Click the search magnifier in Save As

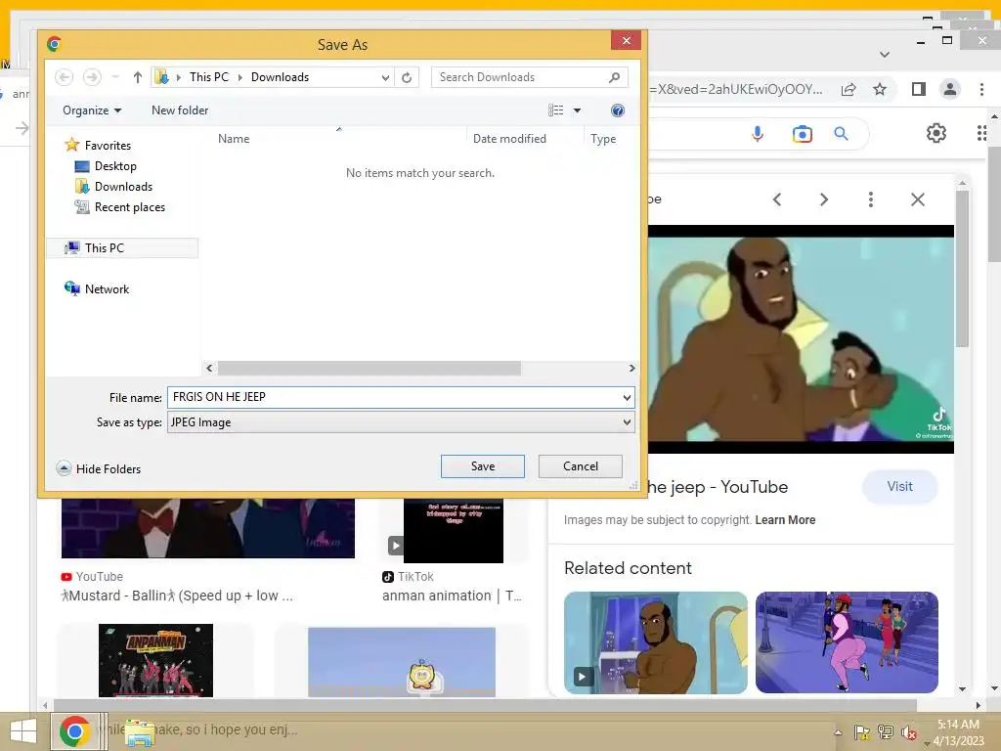click(614, 77)
